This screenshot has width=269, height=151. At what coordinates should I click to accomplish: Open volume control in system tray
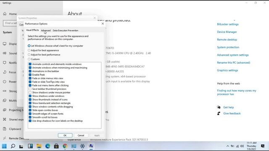click(242, 146)
